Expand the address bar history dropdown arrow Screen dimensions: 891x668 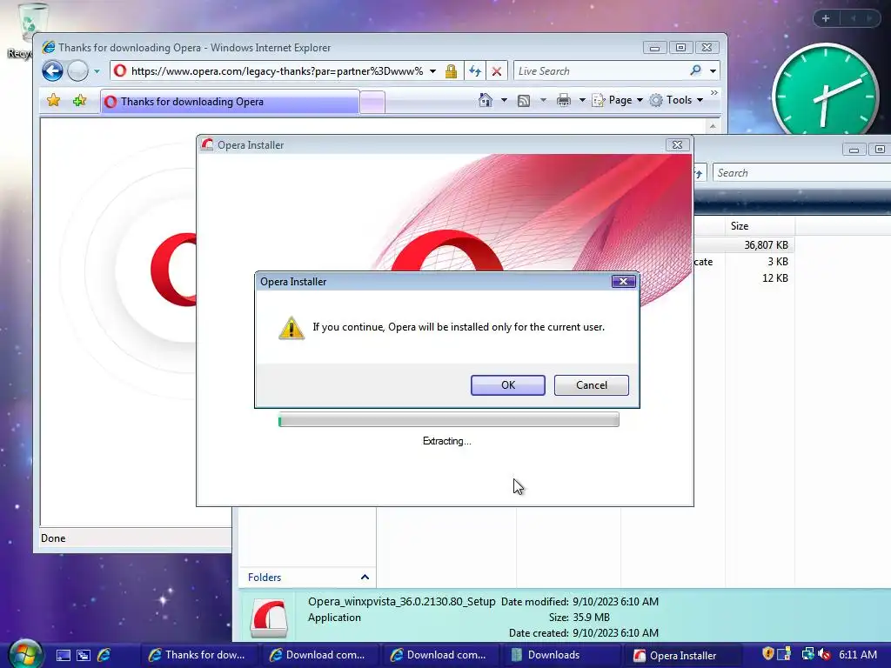pyautogui.click(x=433, y=71)
